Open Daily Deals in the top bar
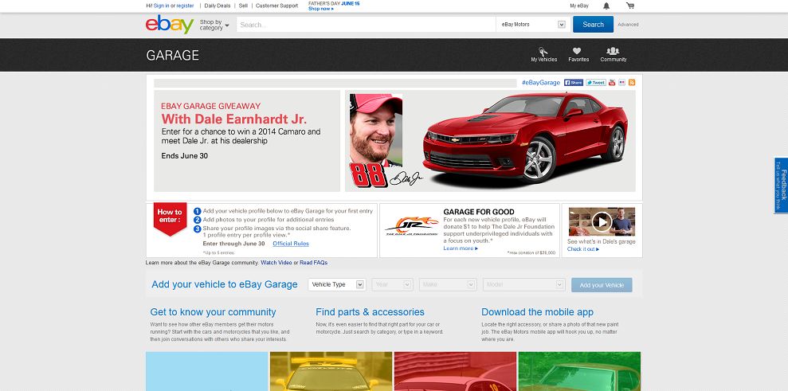The height and width of the screenshot is (391, 788). [x=218, y=6]
